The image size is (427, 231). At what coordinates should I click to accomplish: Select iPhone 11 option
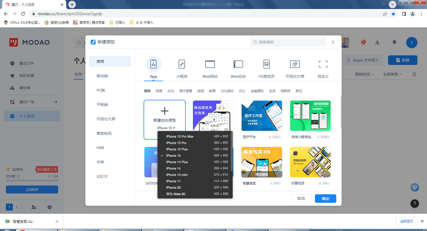click(195, 181)
